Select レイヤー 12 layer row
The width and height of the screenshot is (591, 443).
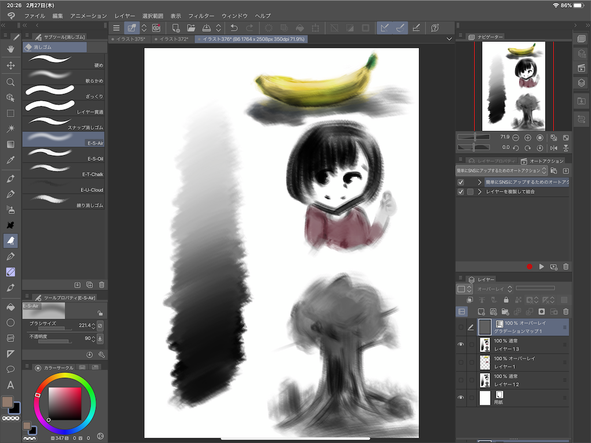pyautogui.click(x=523, y=380)
